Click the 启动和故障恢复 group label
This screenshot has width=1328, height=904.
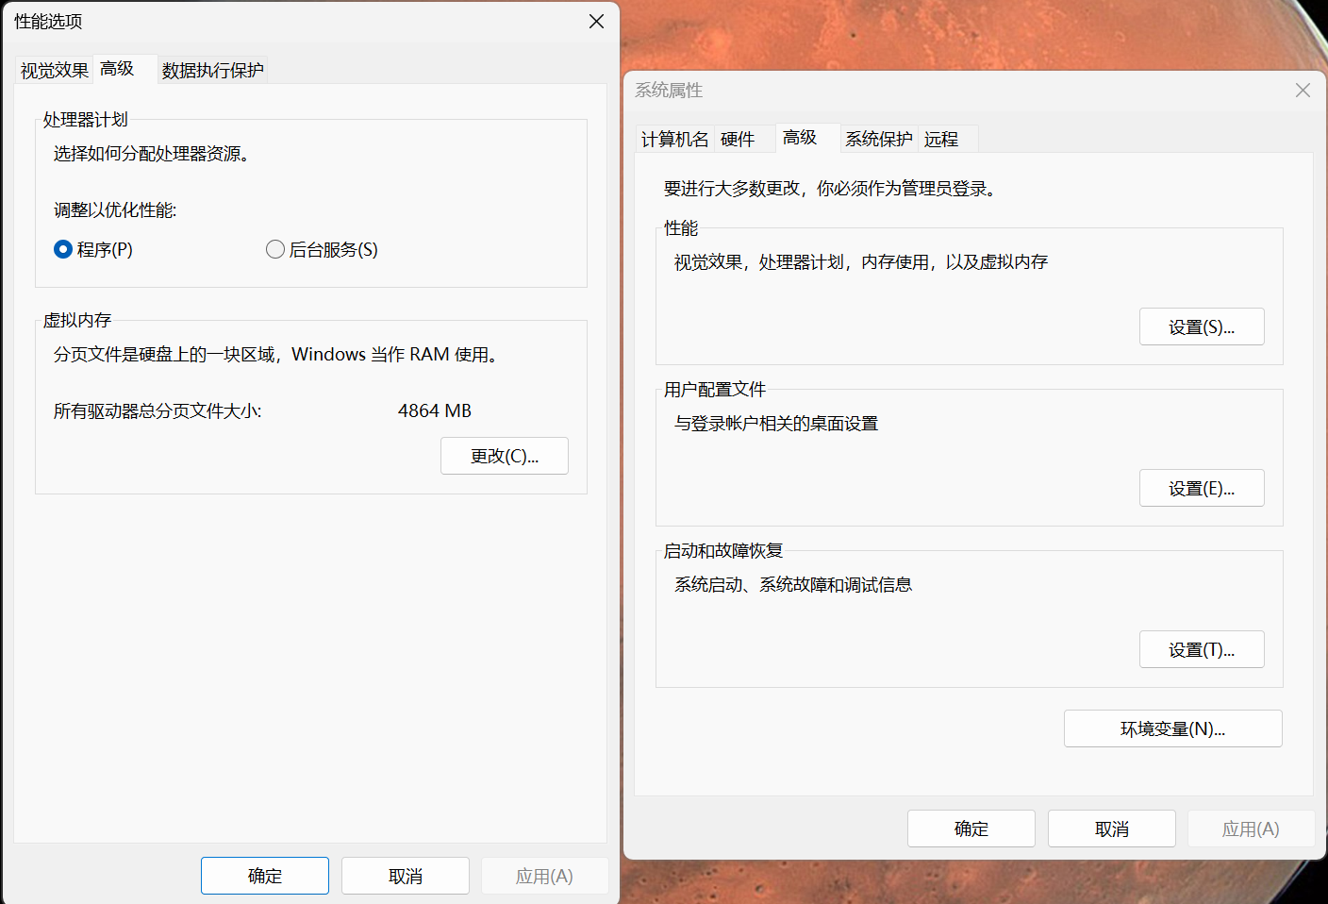point(723,550)
